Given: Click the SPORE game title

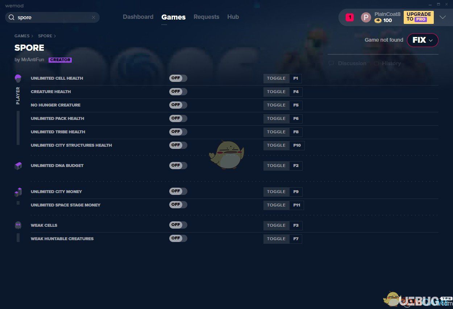Looking at the screenshot, I should tap(29, 48).
